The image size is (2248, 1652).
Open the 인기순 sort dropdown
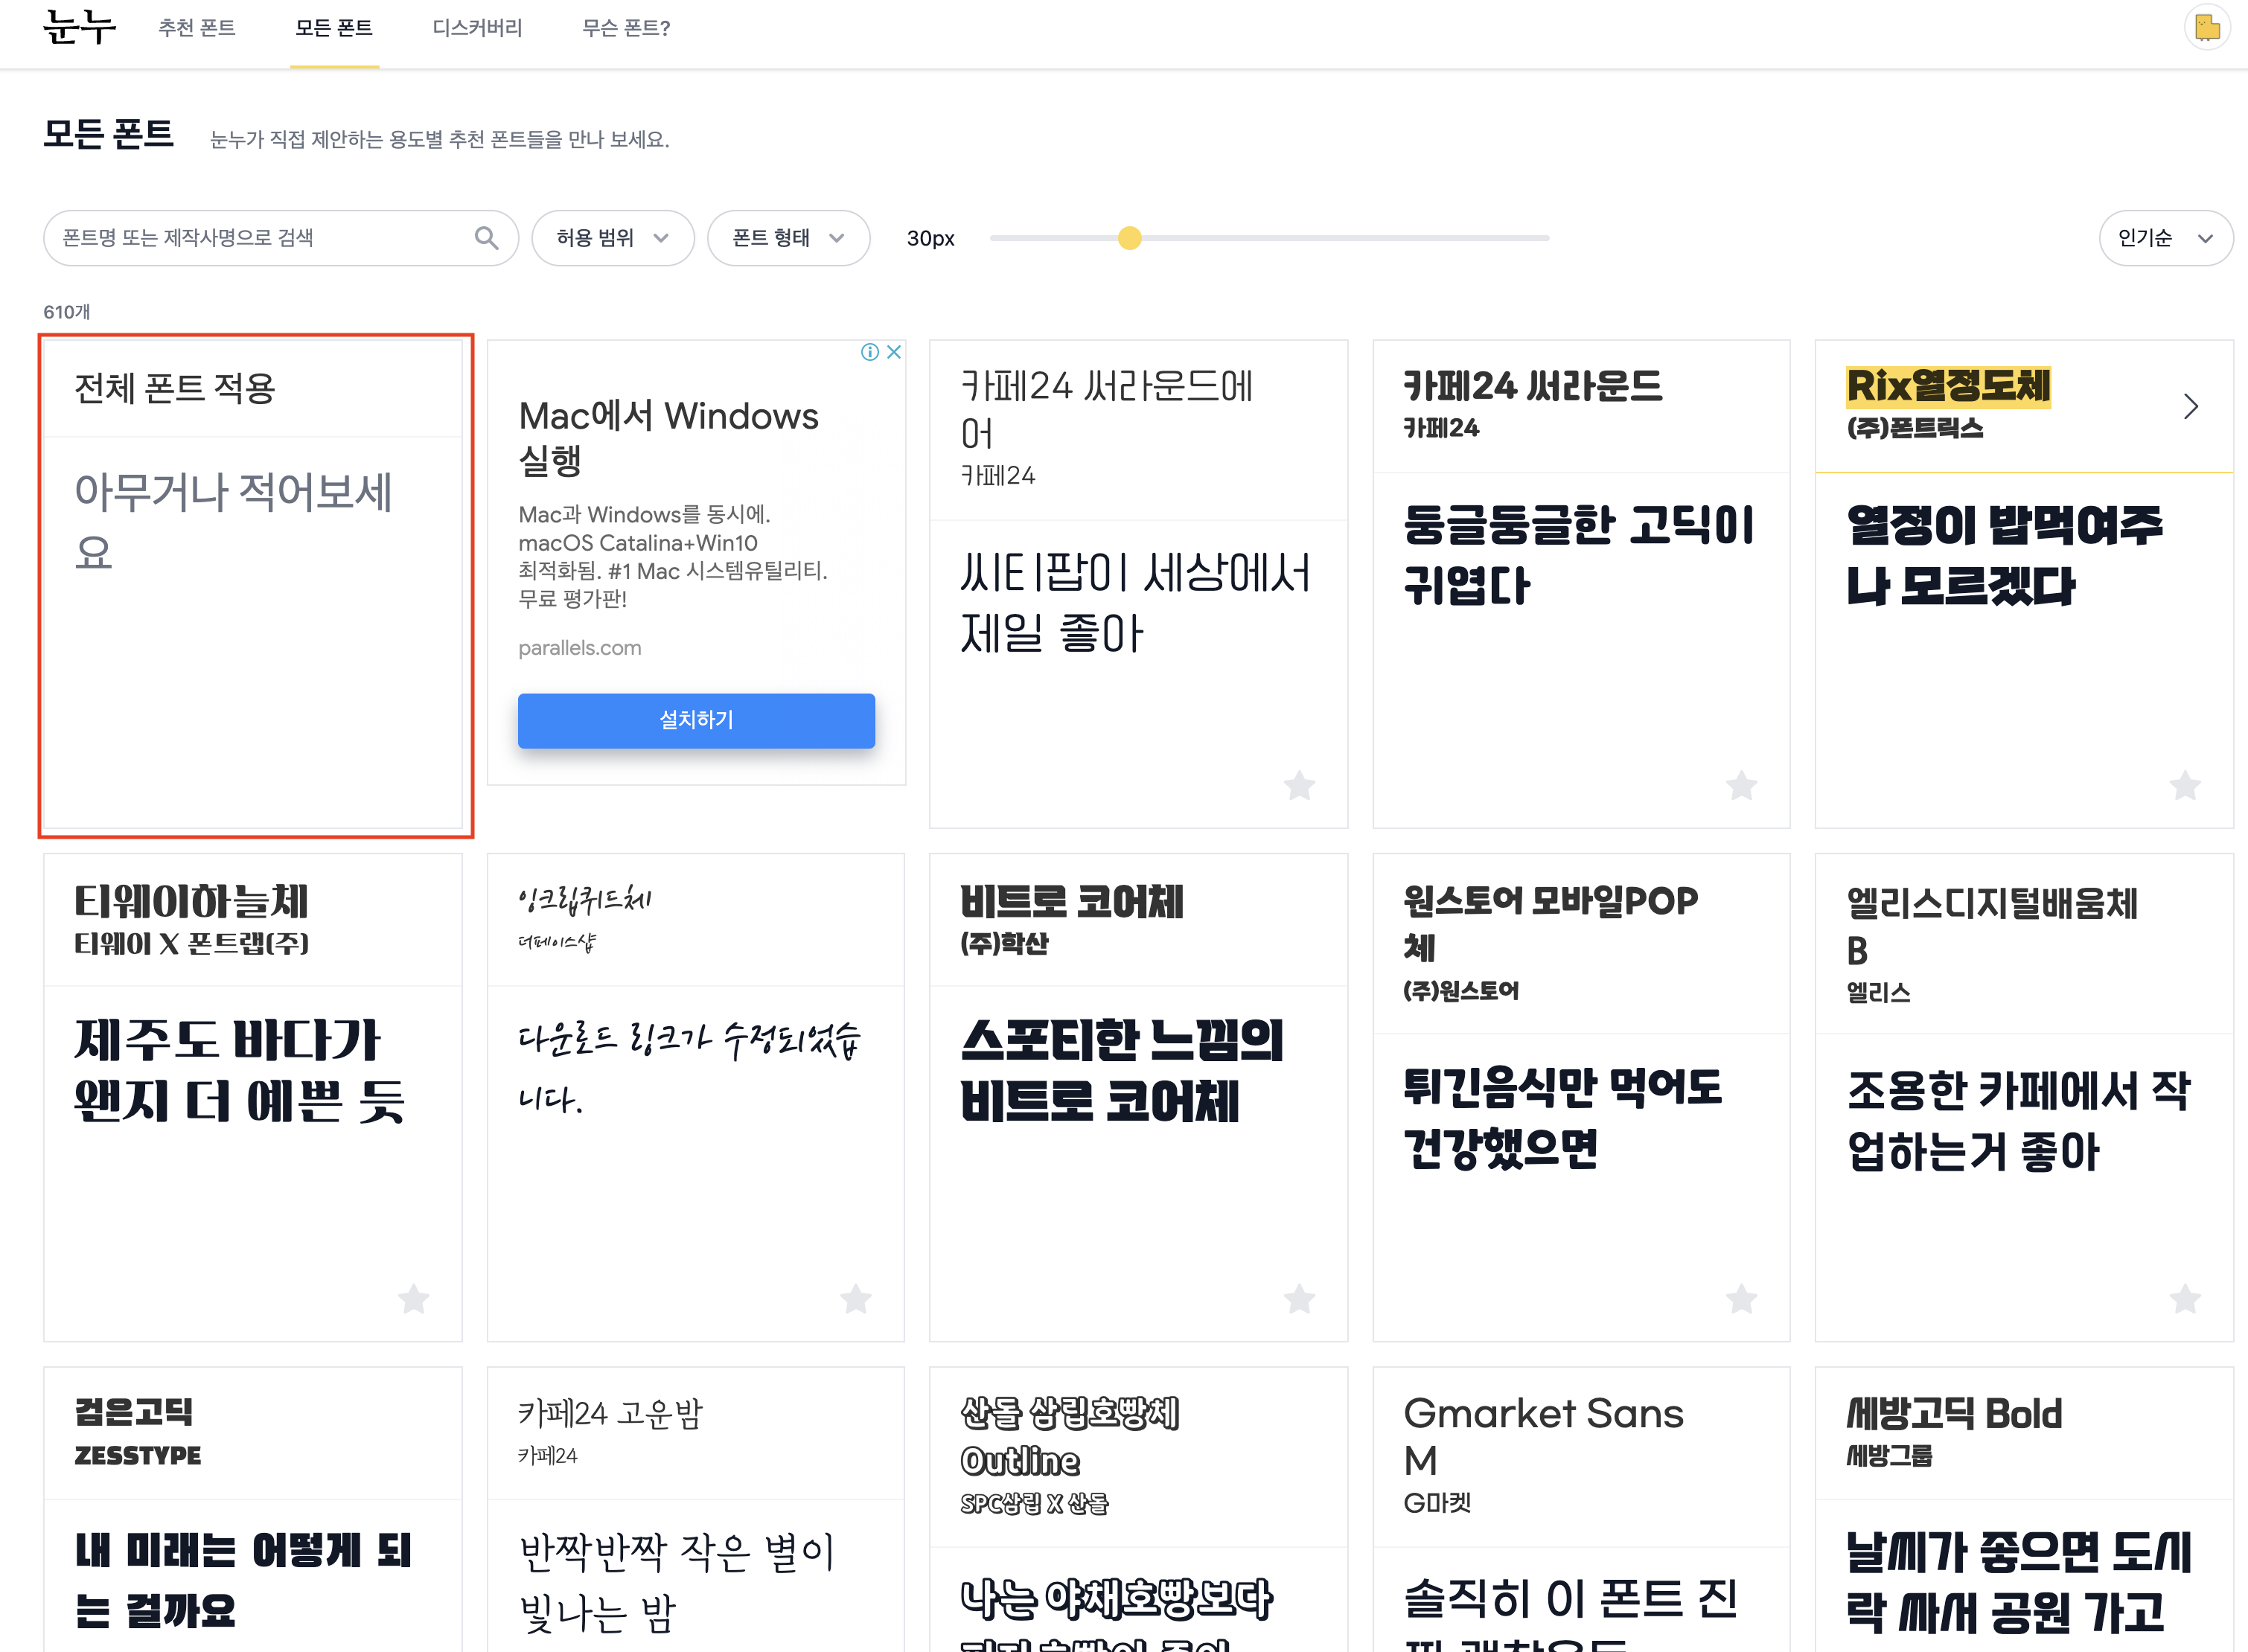point(2165,238)
